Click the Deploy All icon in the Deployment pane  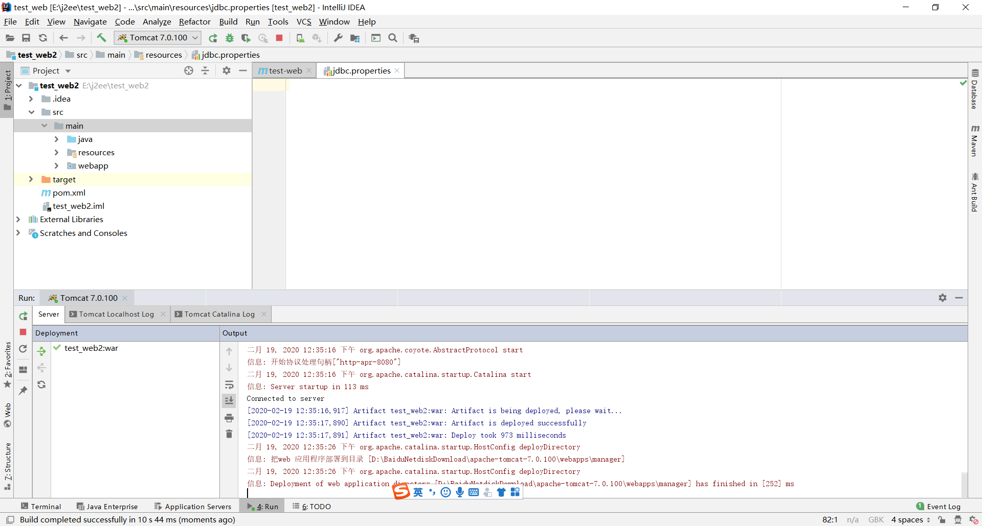pos(41,351)
